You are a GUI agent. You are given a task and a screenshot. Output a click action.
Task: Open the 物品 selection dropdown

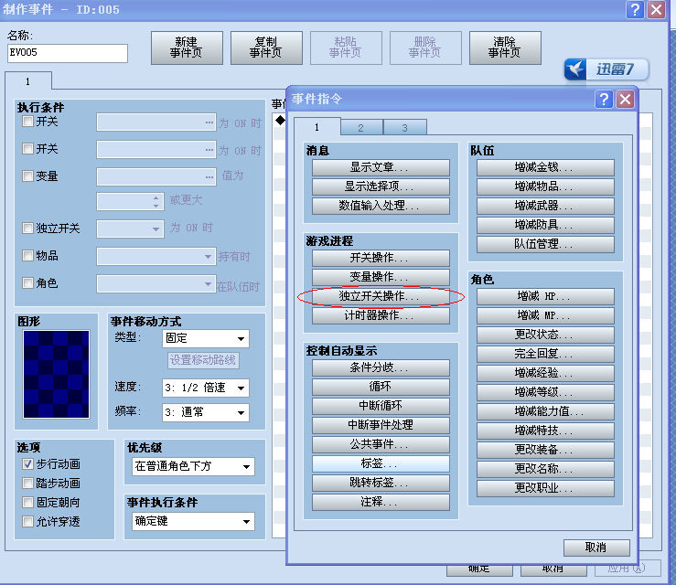tap(156, 256)
